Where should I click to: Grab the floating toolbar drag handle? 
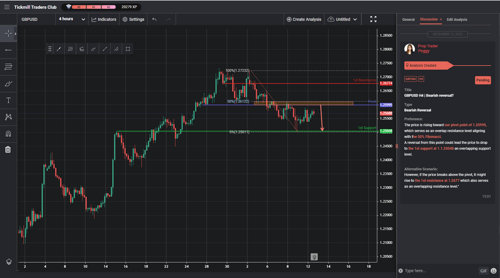(50, 49)
